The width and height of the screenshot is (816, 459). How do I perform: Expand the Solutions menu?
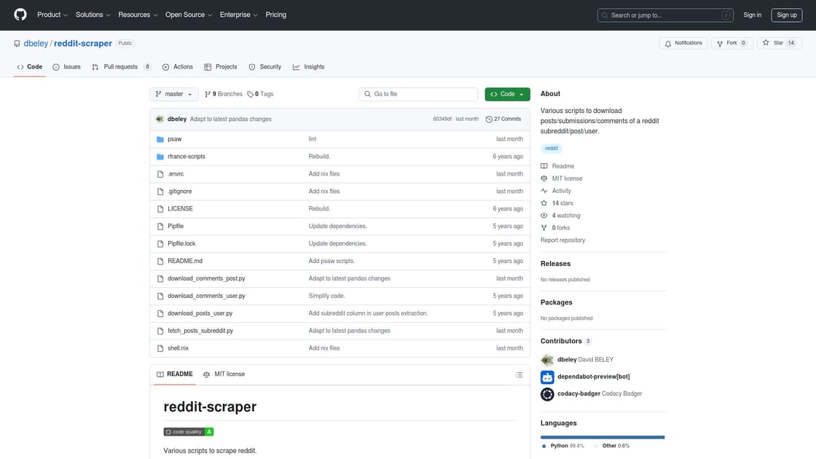point(93,15)
